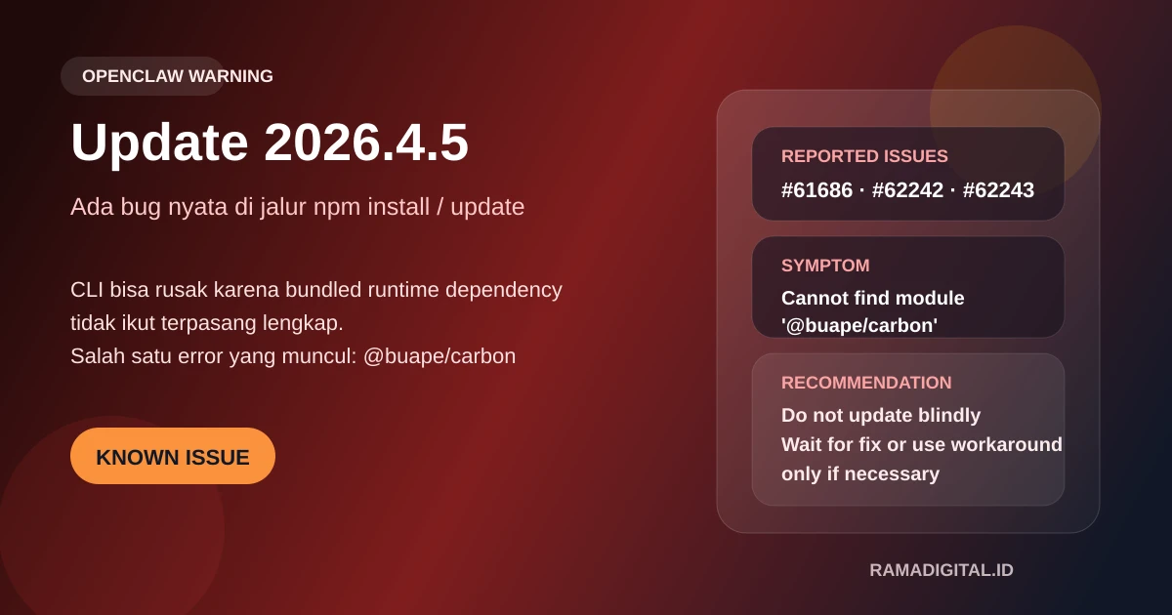The width and height of the screenshot is (1172, 615).
Task: Click 'Wait for fix or use workaround' text
Action: pos(921,444)
